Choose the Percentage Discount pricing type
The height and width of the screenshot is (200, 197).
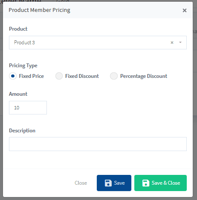click(114, 76)
